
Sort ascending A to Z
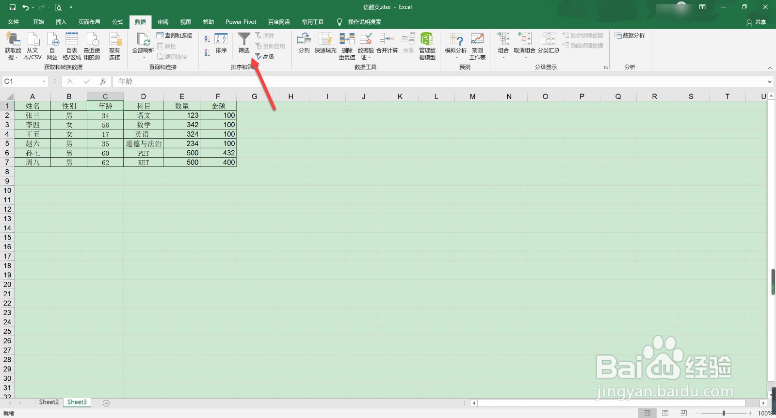(207, 39)
